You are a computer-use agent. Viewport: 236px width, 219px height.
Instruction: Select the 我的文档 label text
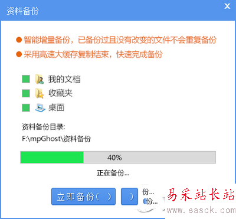pos(64,79)
